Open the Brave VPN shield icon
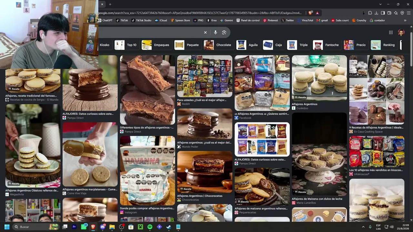The width and height of the screenshot is (413, 232). pyautogui.click(x=402, y=13)
